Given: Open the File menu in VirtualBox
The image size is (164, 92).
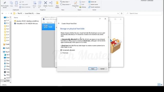Looking at the screenshot, I should pyautogui.click(x=44, y=22).
